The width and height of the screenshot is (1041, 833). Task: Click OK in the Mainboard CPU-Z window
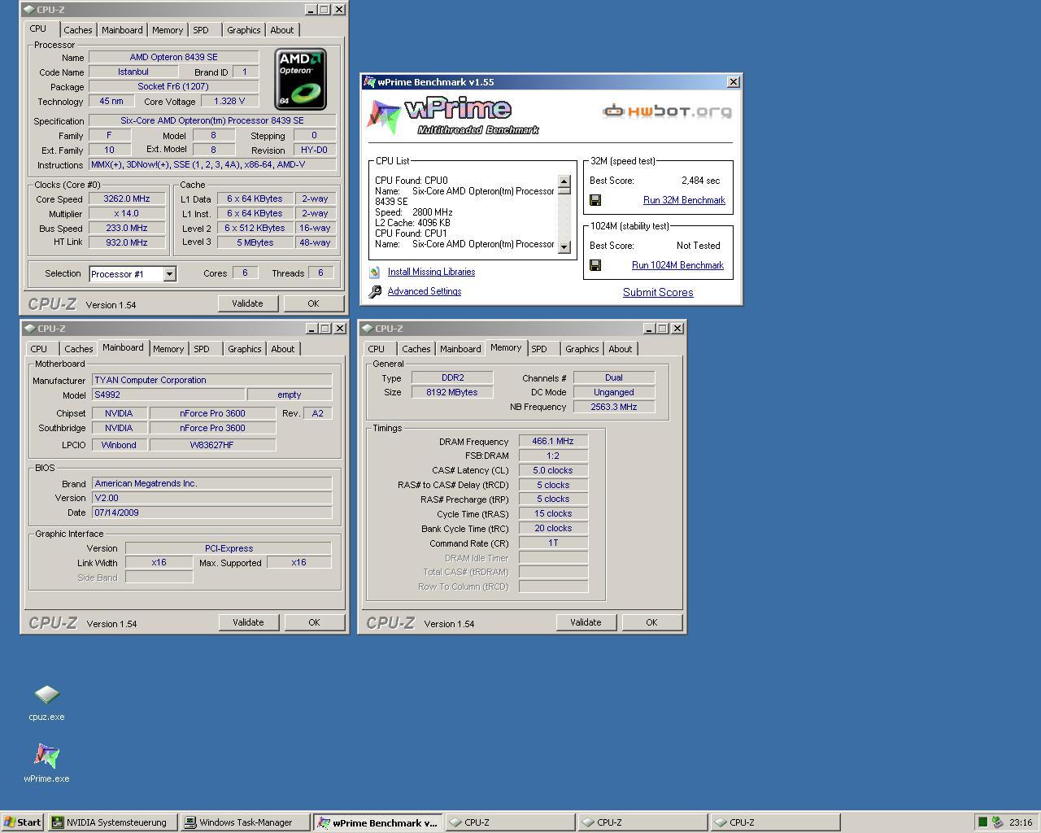[x=314, y=622]
